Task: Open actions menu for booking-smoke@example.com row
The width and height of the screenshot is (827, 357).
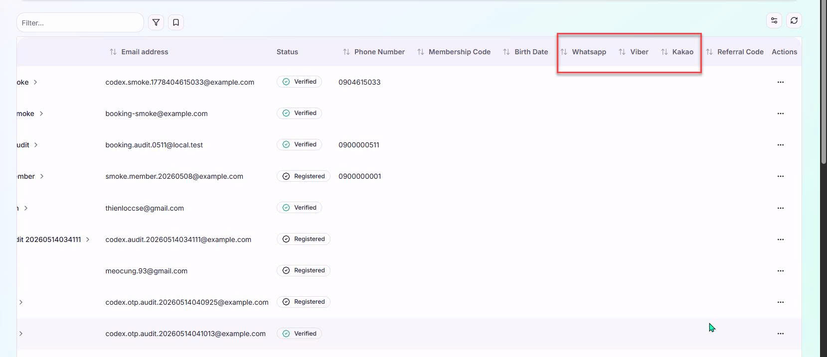Action: click(x=781, y=114)
